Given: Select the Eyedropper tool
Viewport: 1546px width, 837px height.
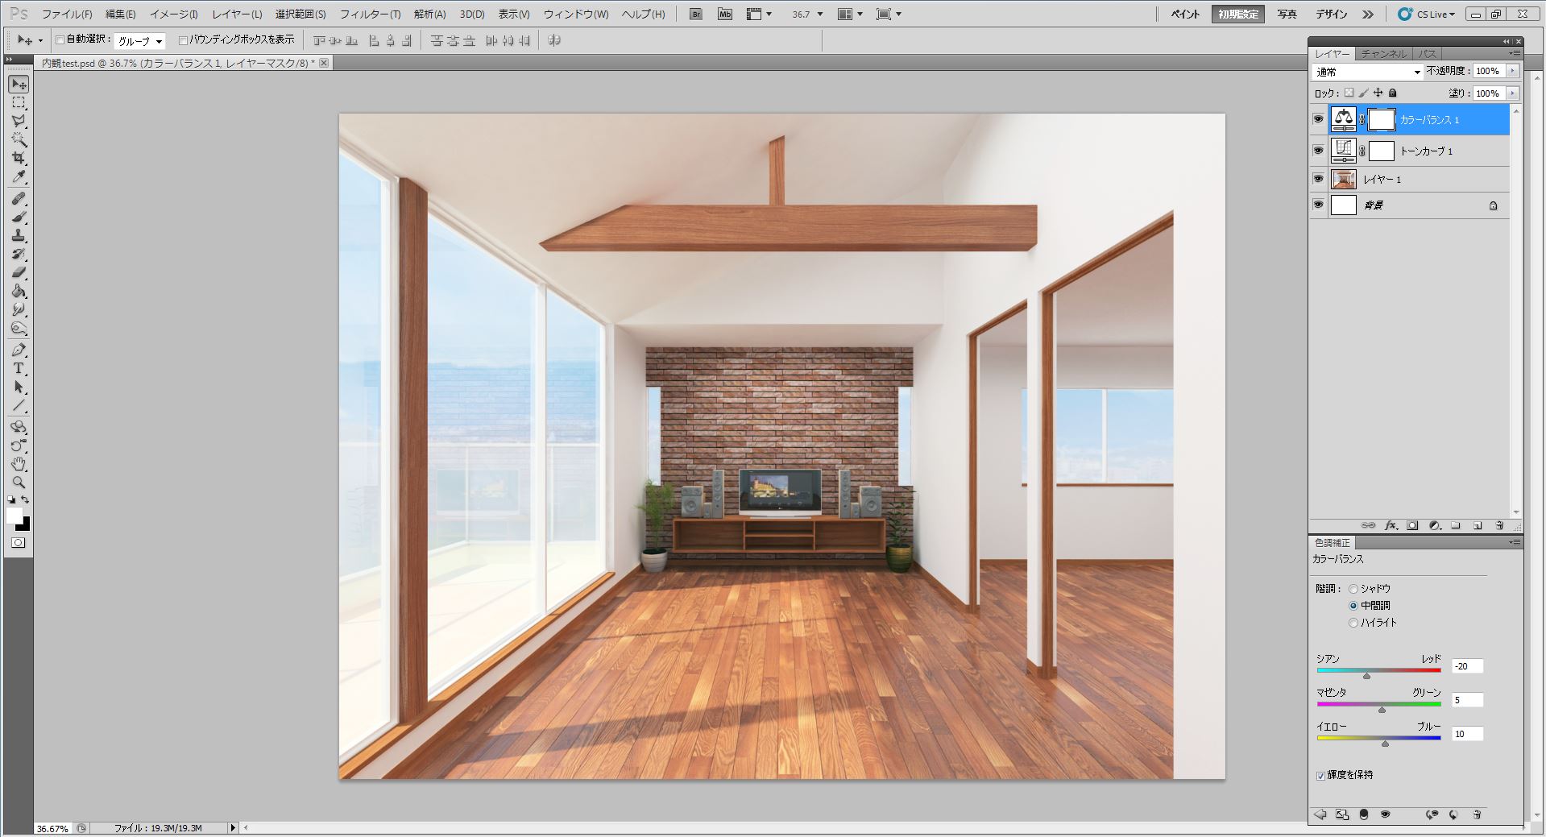Looking at the screenshot, I should (x=19, y=177).
